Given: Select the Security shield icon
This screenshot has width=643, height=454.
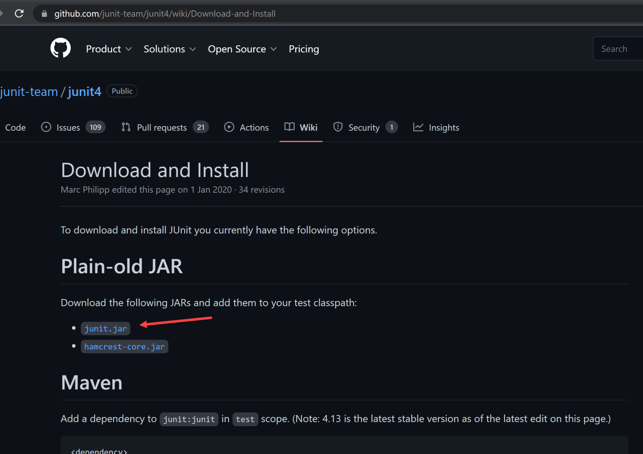Looking at the screenshot, I should point(338,127).
